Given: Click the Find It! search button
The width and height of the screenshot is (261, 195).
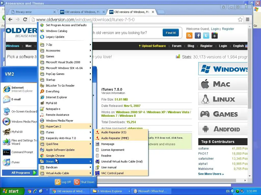Looking at the screenshot, I should tap(171, 33).
